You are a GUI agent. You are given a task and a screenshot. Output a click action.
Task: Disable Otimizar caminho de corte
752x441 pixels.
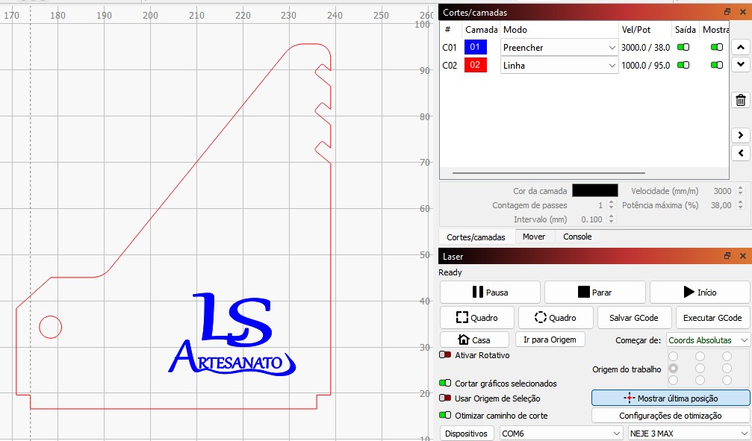pyautogui.click(x=446, y=415)
